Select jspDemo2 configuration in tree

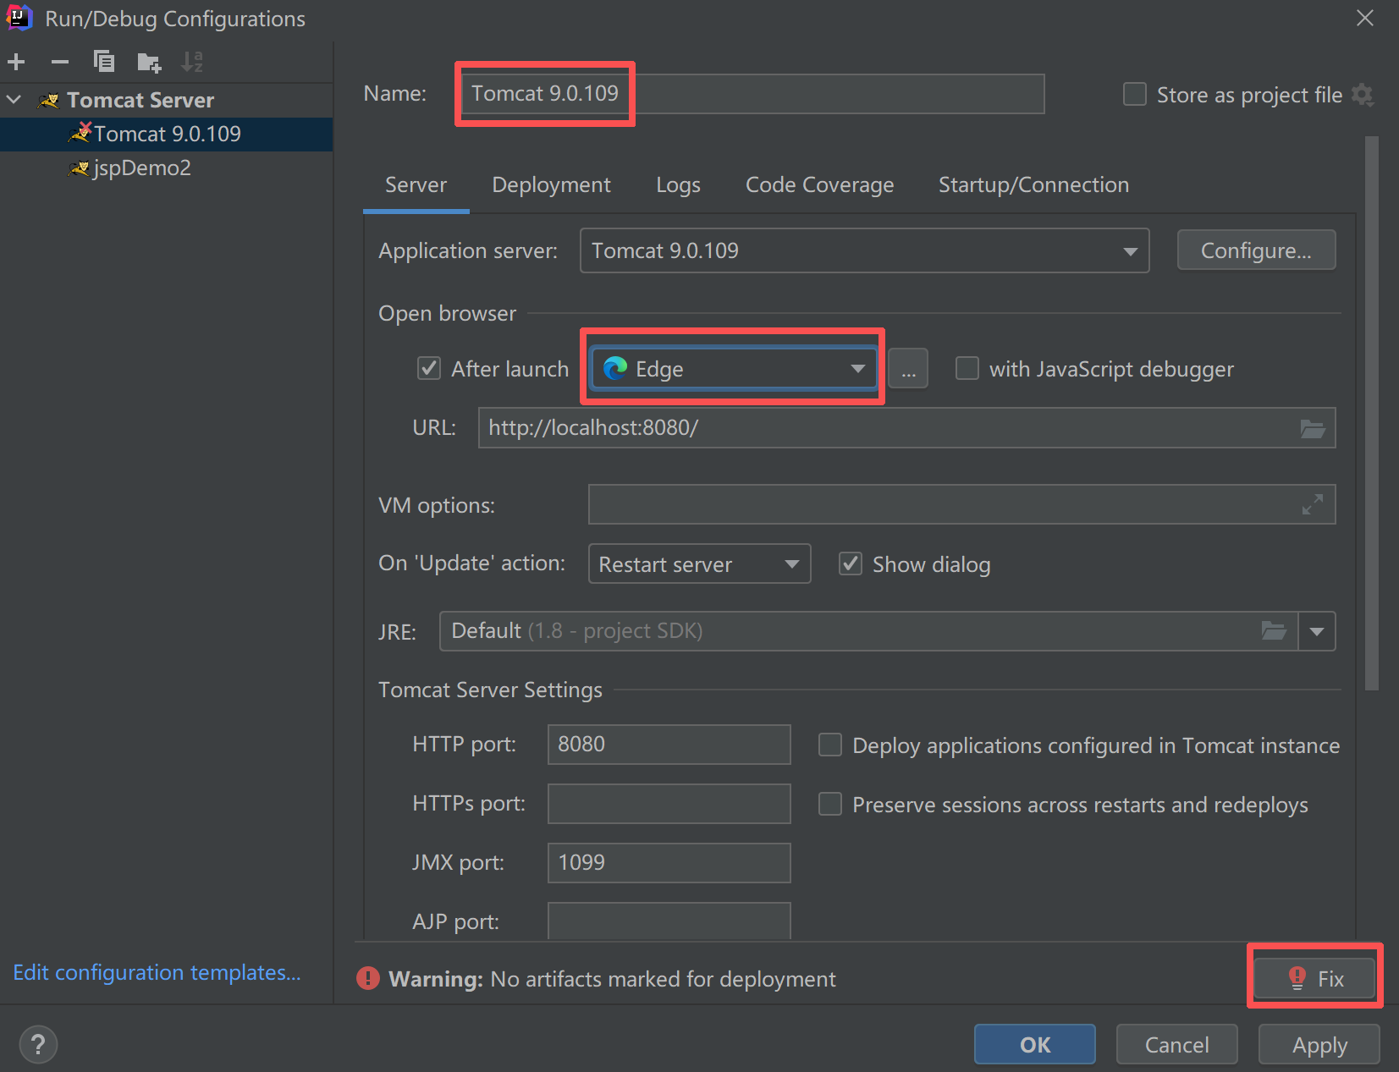click(167, 168)
